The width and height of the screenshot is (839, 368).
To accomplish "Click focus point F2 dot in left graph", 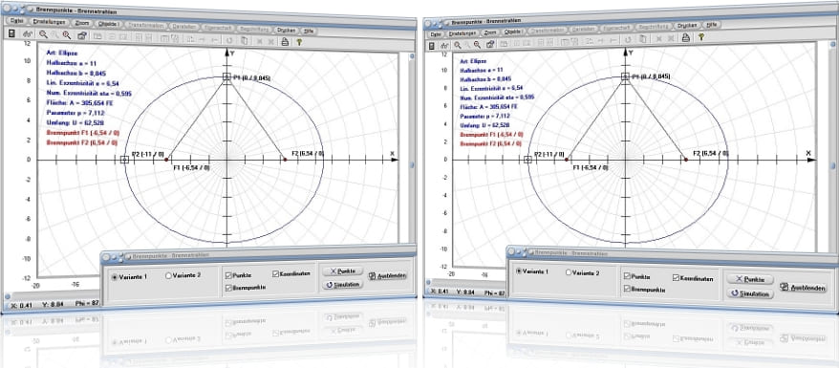I will pyautogui.click(x=285, y=160).
